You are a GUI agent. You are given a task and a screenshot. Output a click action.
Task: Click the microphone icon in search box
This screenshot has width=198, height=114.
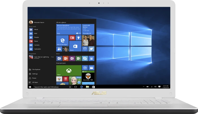[x=70, y=87]
